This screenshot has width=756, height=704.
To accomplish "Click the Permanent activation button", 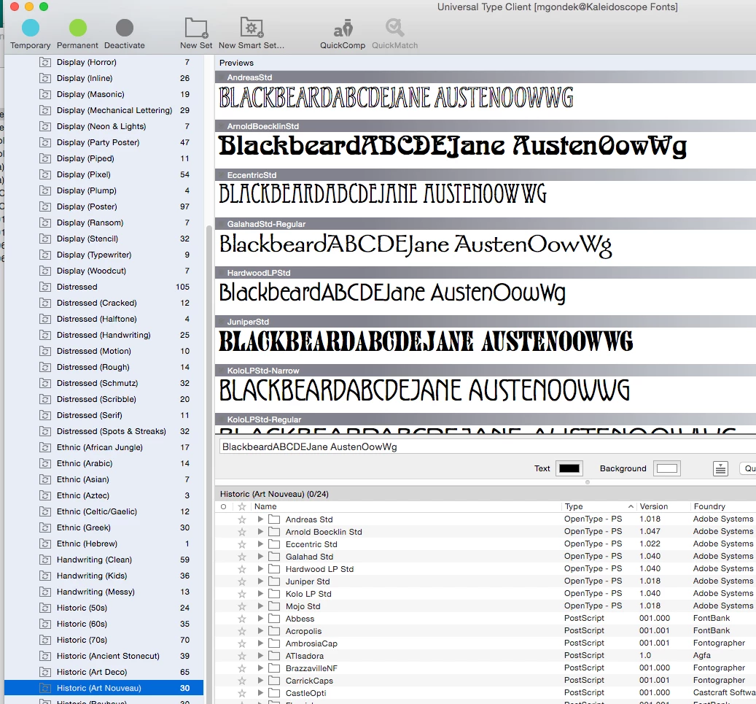I will coord(77,34).
